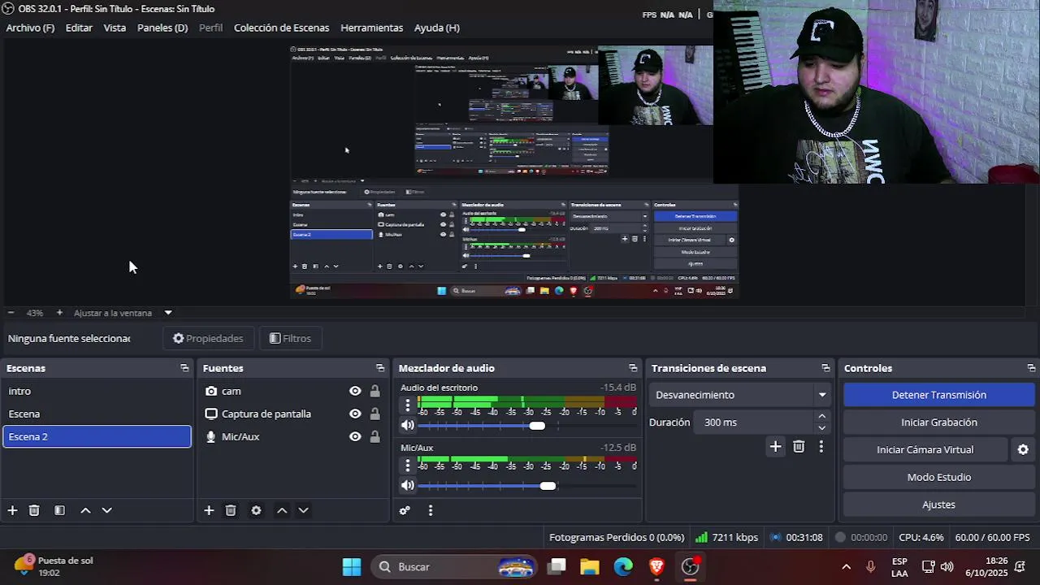The height and width of the screenshot is (585, 1040).
Task: Move source down in Fuentes panel
Action: [x=303, y=510]
